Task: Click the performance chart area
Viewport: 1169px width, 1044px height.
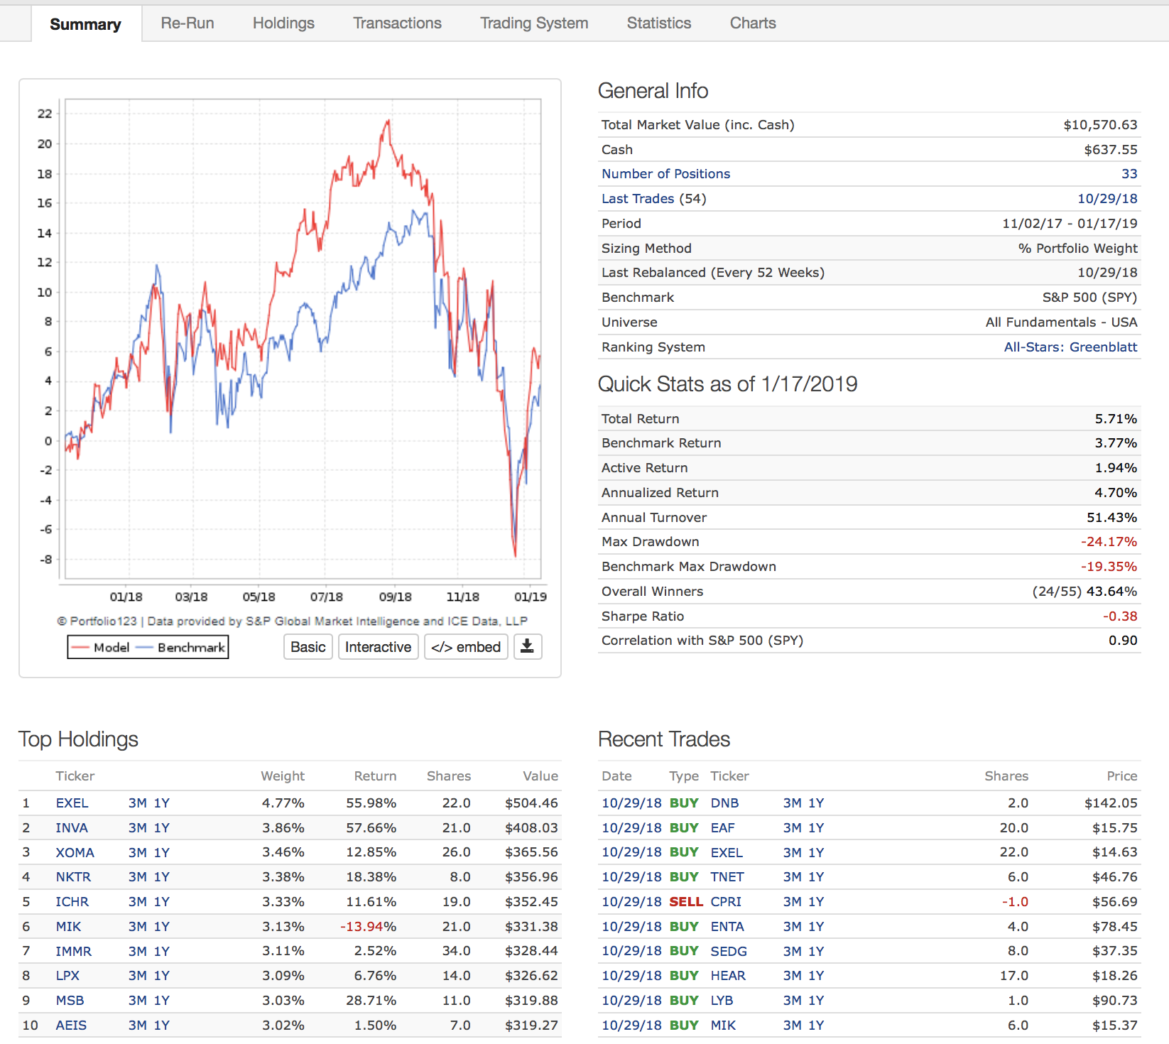Action: coord(303,338)
